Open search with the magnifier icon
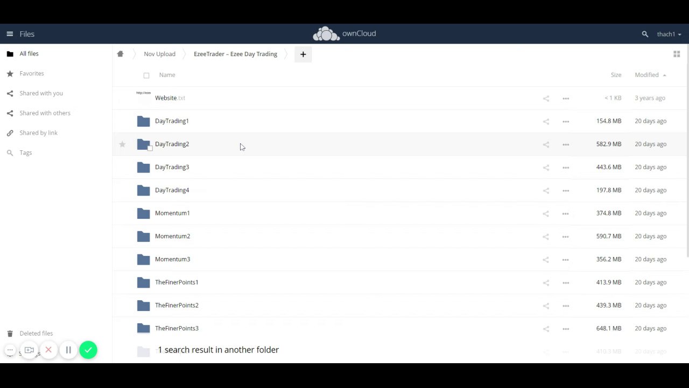 645,34
